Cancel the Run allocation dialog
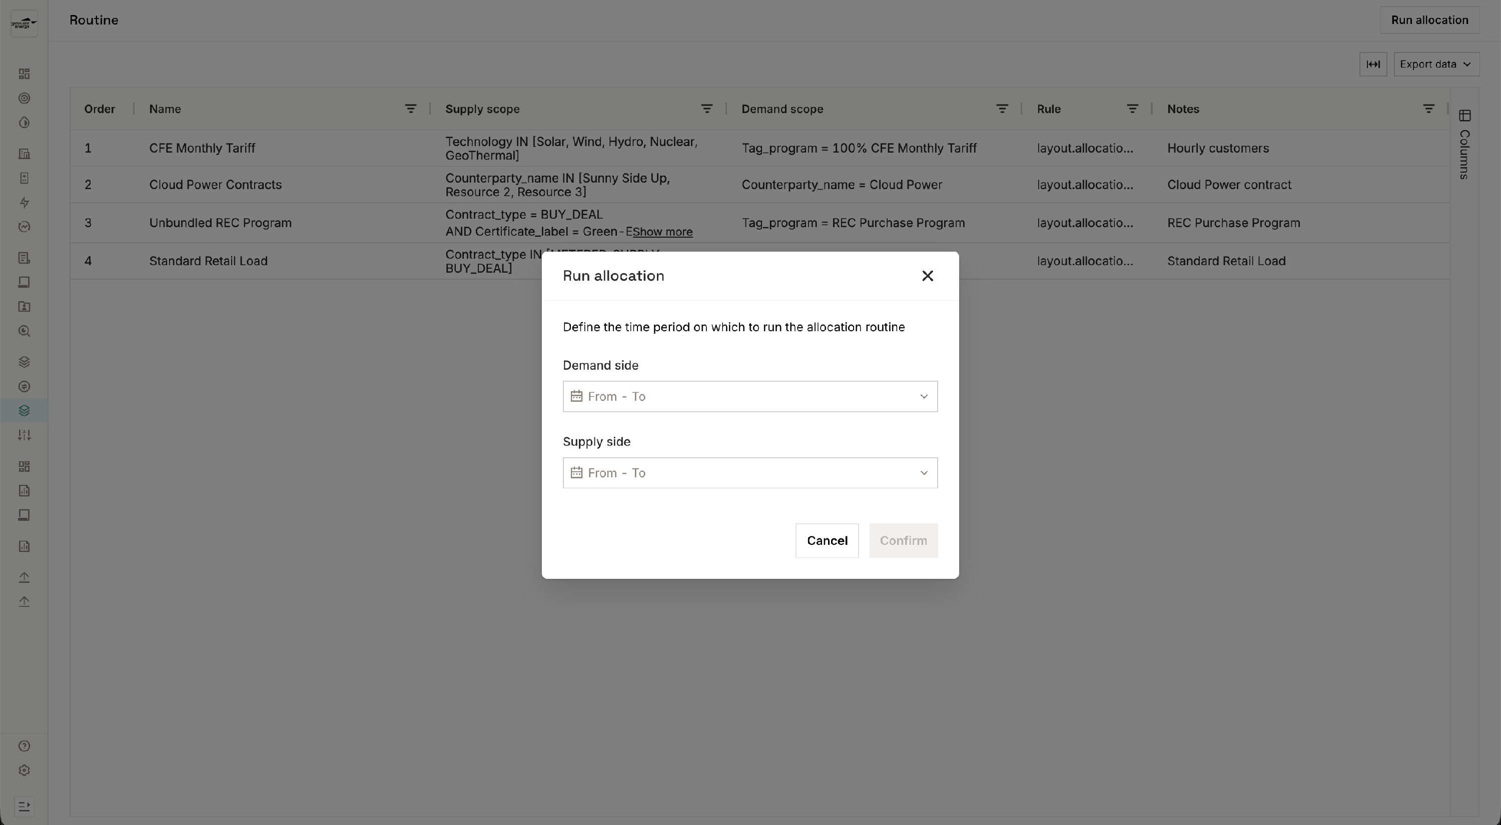The image size is (1501, 825). click(x=826, y=540)
